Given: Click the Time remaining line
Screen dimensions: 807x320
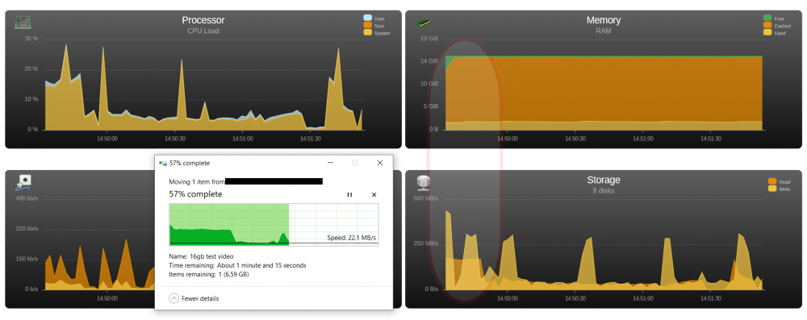Looking at the screenshot, I should tap(237, 265).
